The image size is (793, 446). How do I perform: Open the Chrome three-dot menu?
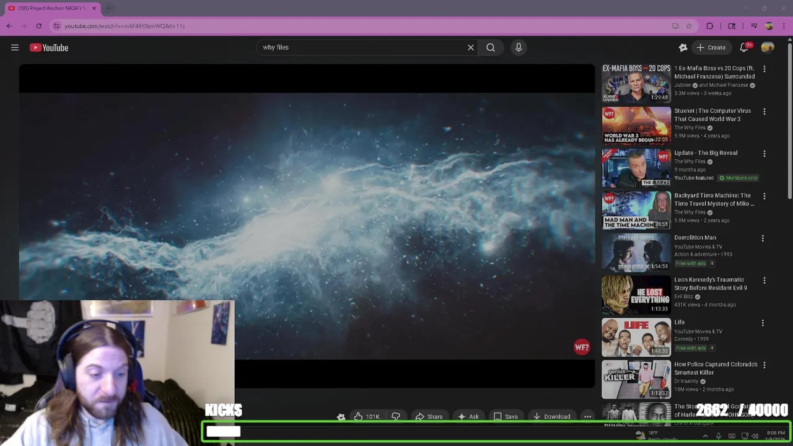[x=784, y=26]
